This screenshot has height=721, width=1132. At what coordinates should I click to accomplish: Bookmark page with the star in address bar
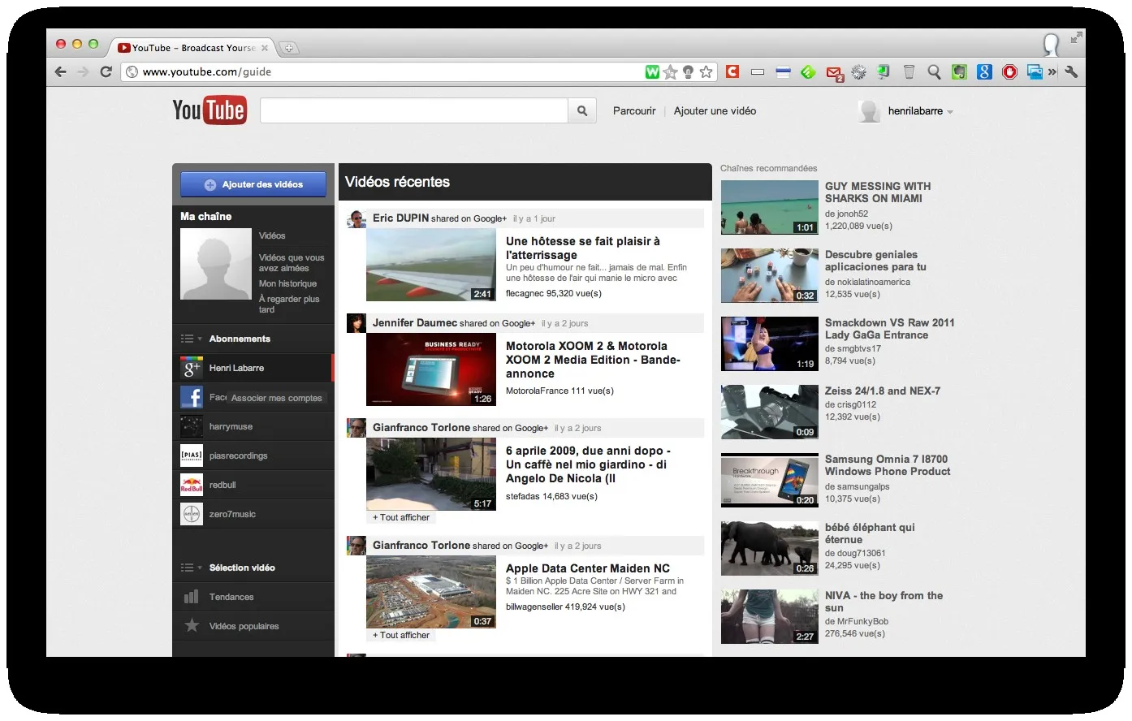(706, 71)
